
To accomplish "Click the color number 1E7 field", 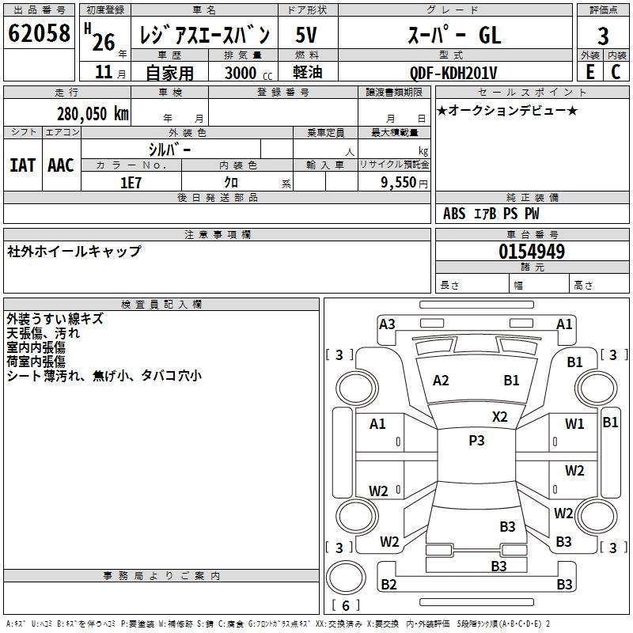I will coord(130,183).
